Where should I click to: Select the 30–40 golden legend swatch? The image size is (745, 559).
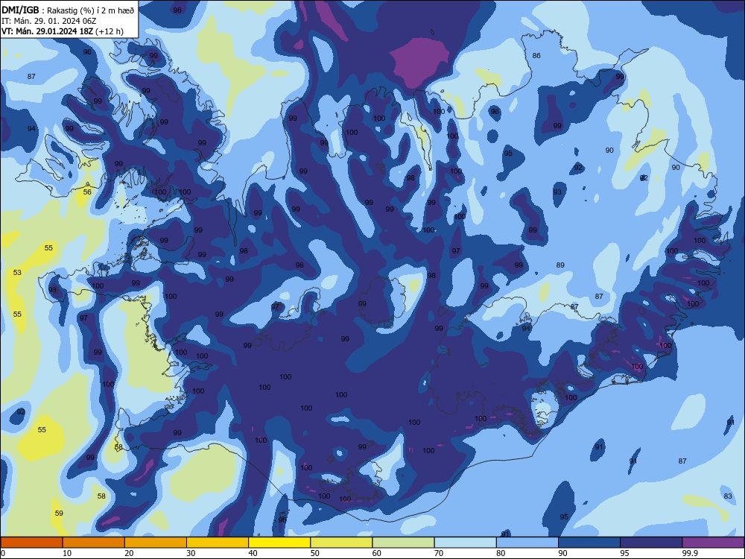[x=218, y=543]
